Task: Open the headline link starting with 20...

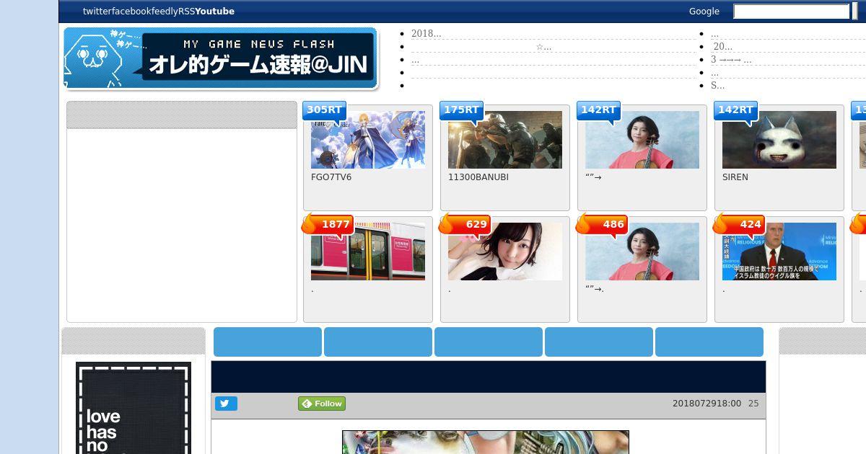Action: 722,47
